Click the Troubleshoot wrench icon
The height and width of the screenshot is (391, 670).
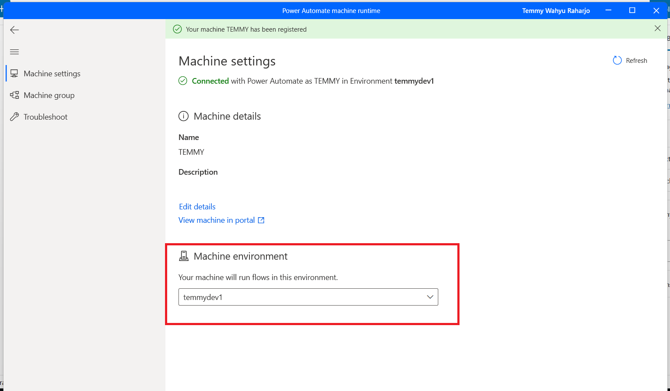tap(14, 117)
